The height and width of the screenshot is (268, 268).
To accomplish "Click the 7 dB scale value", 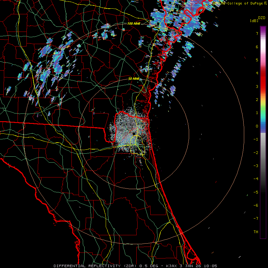I will pos(257,33).
